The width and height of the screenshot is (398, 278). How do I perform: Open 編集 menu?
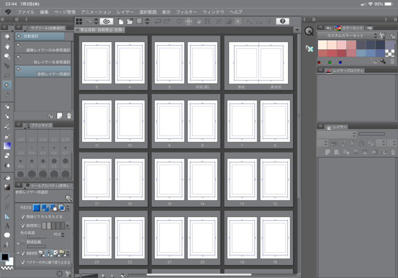coord(44,12)
